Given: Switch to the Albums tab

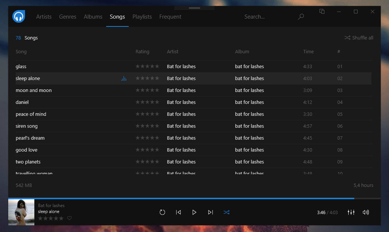Looking at the screenshot, I should coord(93,16).
